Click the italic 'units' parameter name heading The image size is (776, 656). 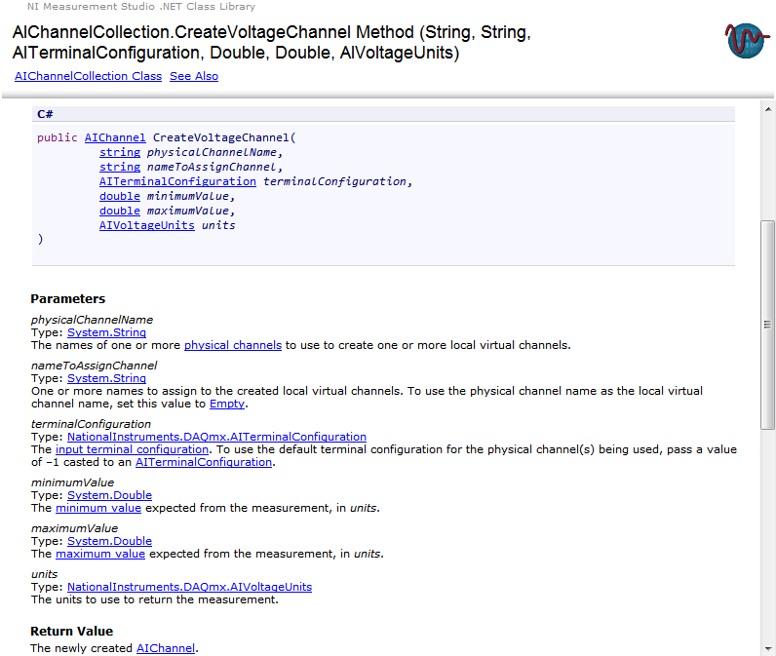coord(44,574)
